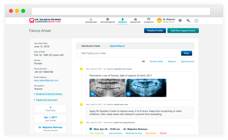Click the WR user avatar
This screenshot has width=228, height=140.
[x=159, y=21]
